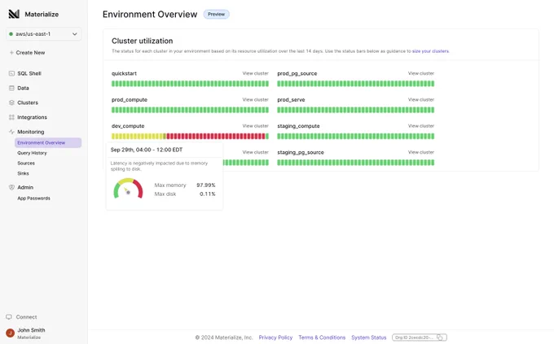Click the plus icon beside Create New
This screenshot has width=554, height=344.
pos(11,53)
